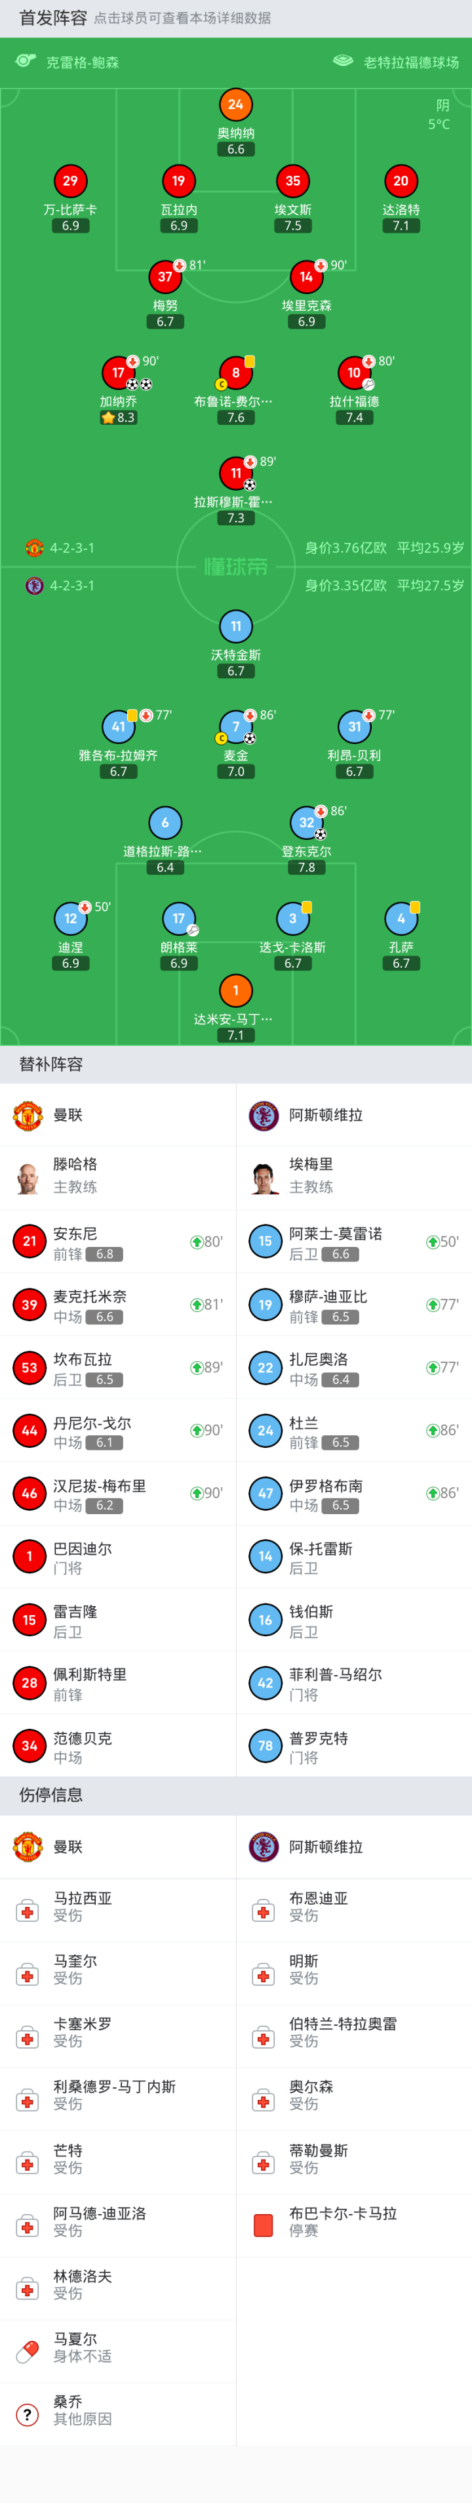The height and width of the screenshot is (2503, 472).
Task: Select goalkeeper 奥纳纳's number 24 circle
Action: [x=235, y=105]
